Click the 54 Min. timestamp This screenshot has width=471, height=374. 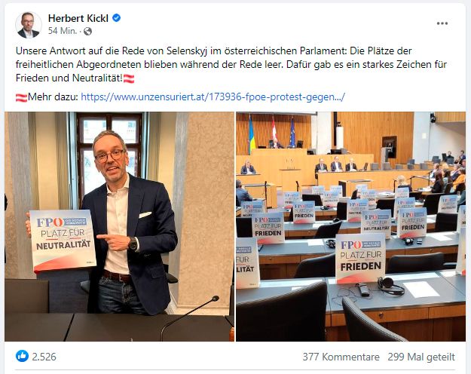click(63, 31)
